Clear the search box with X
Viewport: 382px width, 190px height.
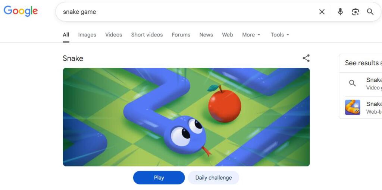pos(322,12)
